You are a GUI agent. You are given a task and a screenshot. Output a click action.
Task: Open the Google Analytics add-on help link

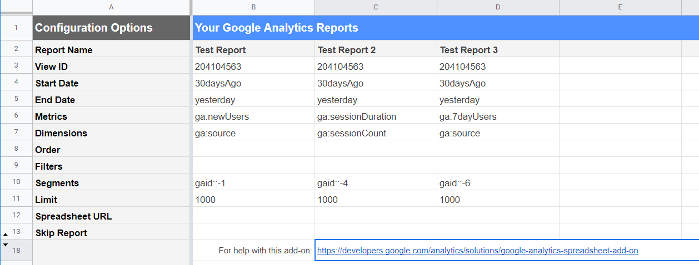(477, 251)
